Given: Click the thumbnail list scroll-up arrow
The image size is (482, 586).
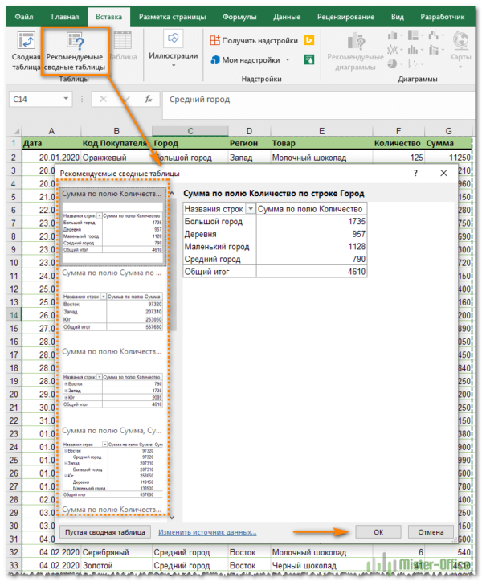Looking at the screenshot, I should pos(172,193).
